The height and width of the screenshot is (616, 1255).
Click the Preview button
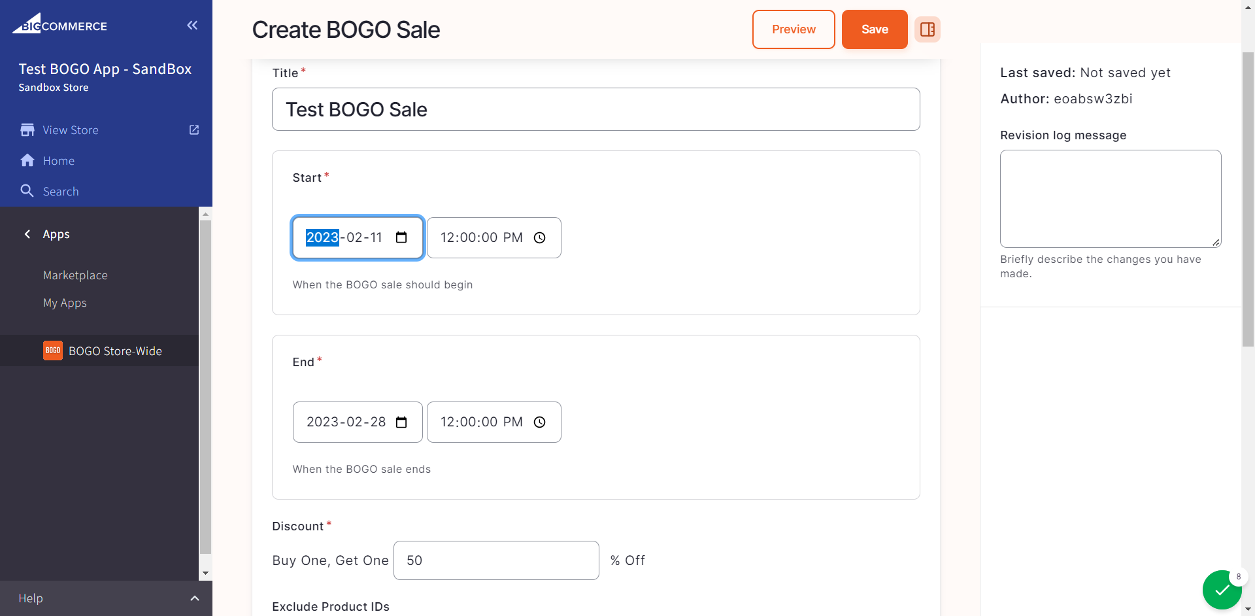(794, 29)
